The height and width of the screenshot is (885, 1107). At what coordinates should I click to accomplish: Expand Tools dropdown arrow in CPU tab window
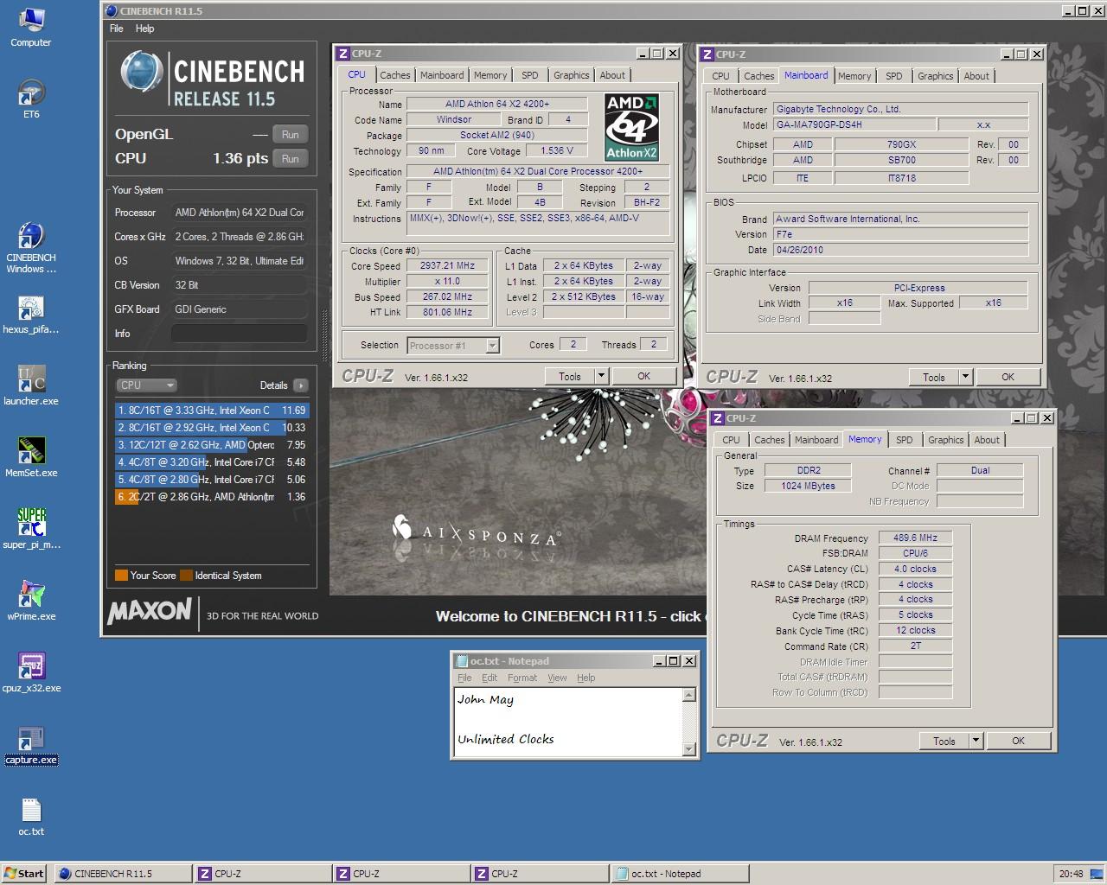click(x=601, y=377)
